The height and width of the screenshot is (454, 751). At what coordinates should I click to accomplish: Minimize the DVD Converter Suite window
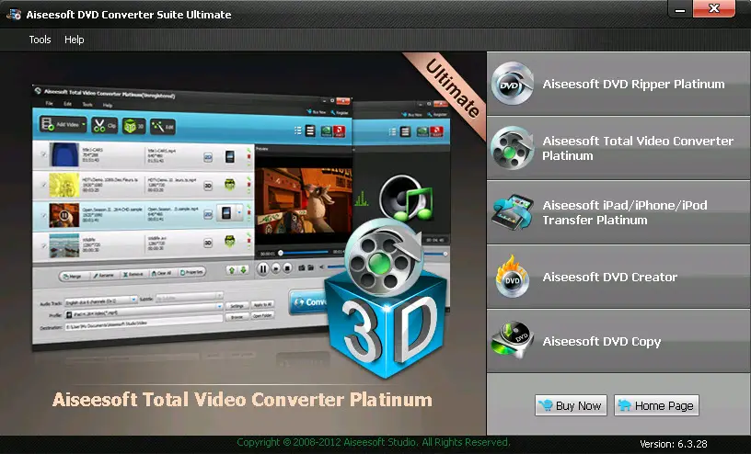(680, 9)
